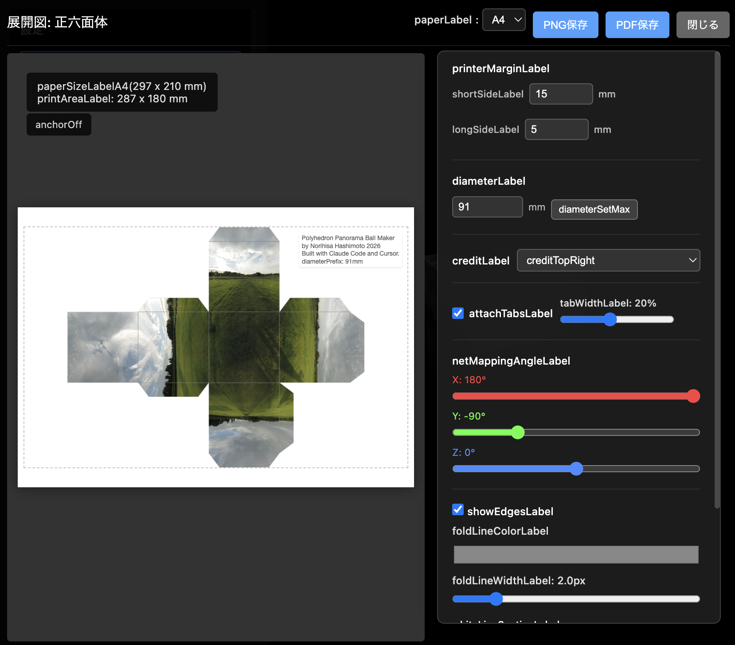
Task: Focus the longSideLabel margin input field
Action: click(x=556, y=129)
